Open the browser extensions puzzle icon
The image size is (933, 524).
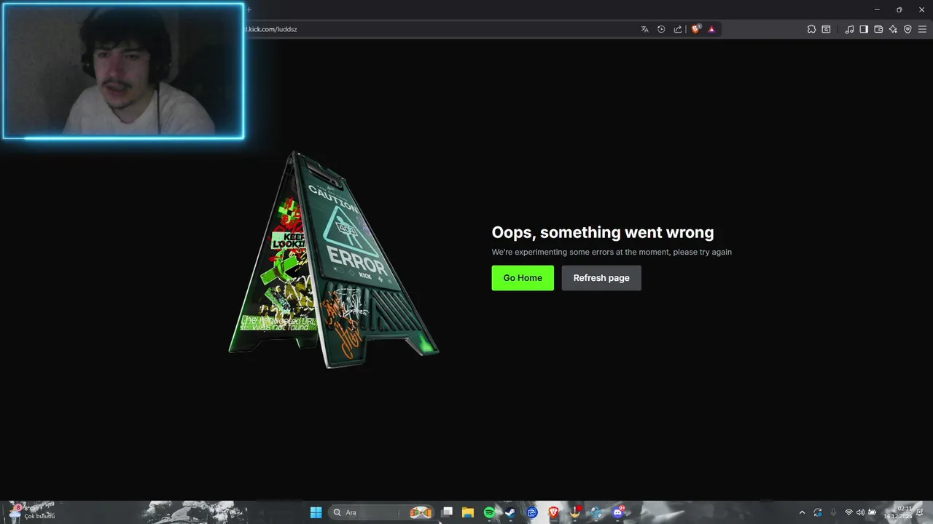point(811,29)
